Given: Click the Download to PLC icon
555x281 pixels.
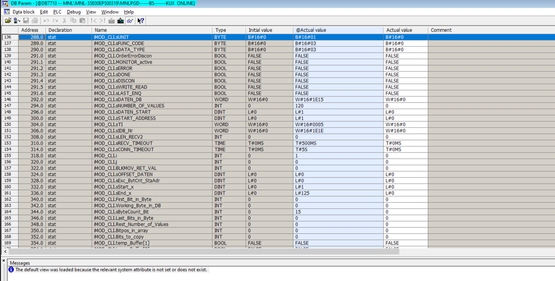Looking at the screenshot, I should [x=121, y=21].
